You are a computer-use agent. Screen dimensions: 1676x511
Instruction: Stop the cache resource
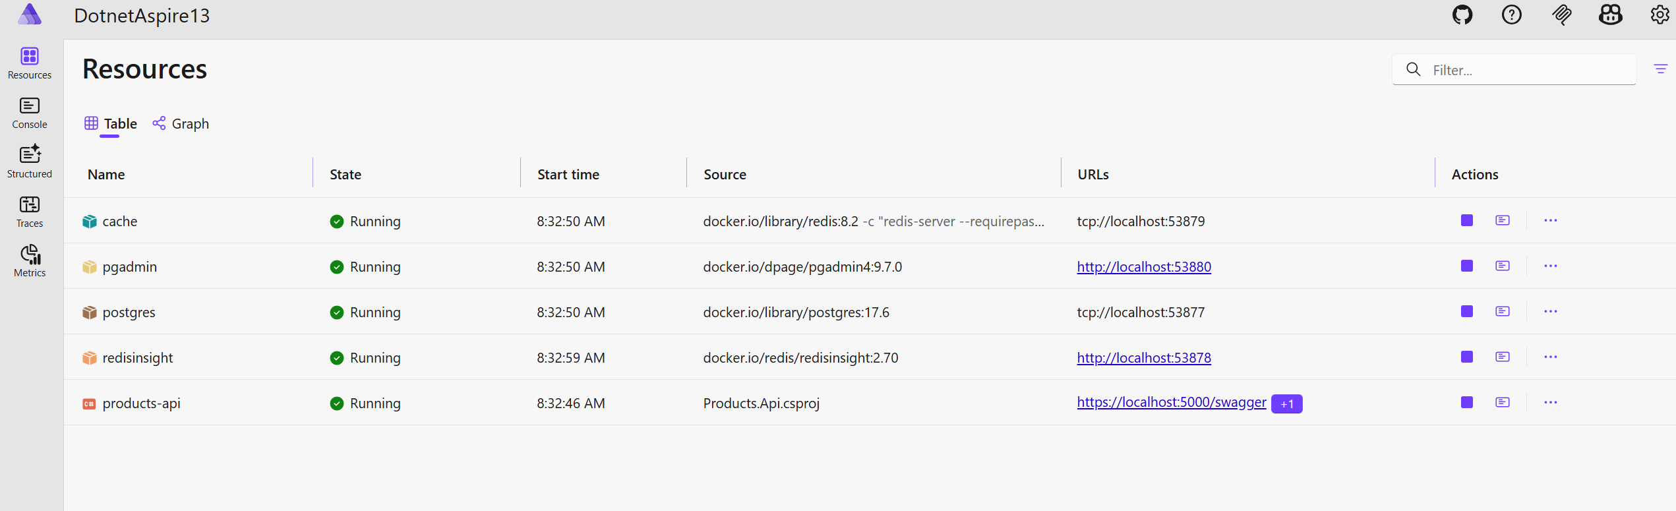click(x=1466, y=220)
